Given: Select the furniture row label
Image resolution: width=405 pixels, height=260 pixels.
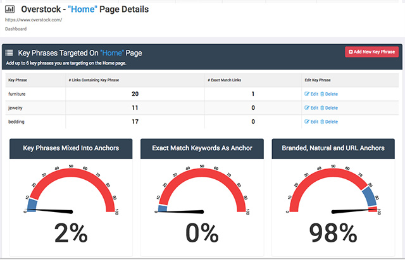Looking at the screenshot, I should (x=17, y=94).
